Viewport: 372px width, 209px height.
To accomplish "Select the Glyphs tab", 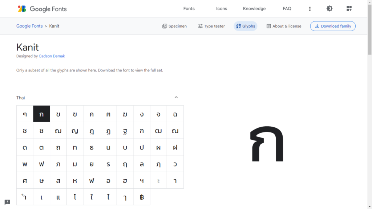I will tap(246, 26).
